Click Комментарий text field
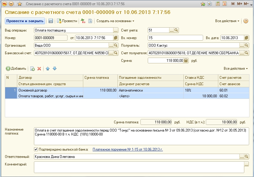The height and width of the screenshot is (177, 254). [x=139, y=167]
